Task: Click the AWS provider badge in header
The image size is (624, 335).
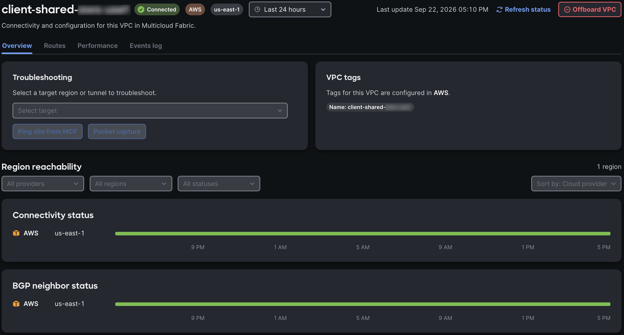Action: tap(195, 10)
